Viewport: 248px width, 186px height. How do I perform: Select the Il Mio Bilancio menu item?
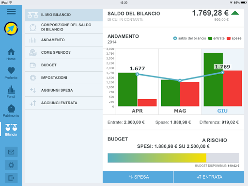coord(64,15)
